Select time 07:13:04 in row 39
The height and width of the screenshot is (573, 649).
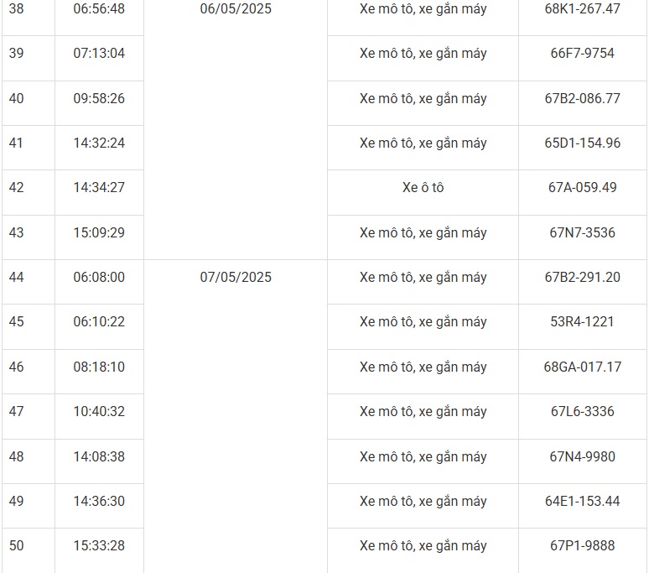point(99,54)
